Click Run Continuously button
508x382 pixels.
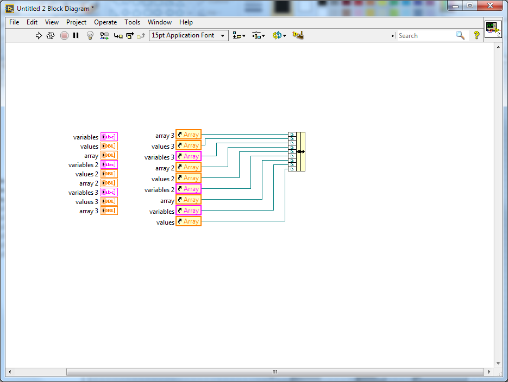click(51, 36)
